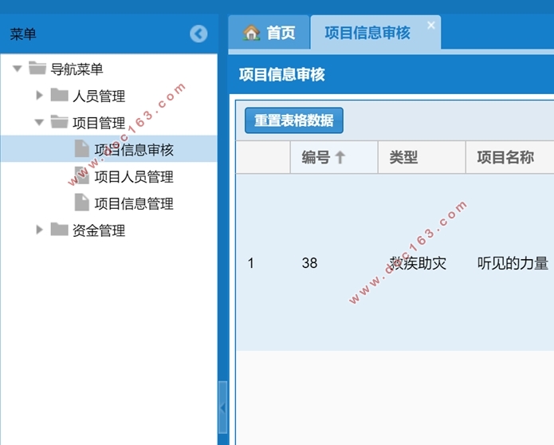The image size is (554, 445).
Task: Click the 听见的力量 project name cell
Action: click(x=510, y=262)
